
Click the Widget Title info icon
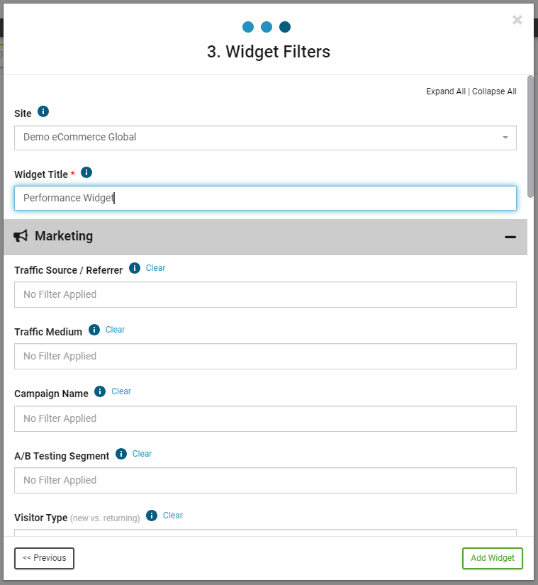pos(86,172)
